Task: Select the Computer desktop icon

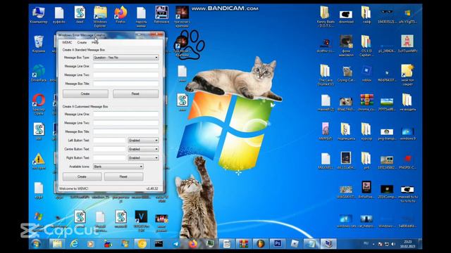Action: coord(39,15)
